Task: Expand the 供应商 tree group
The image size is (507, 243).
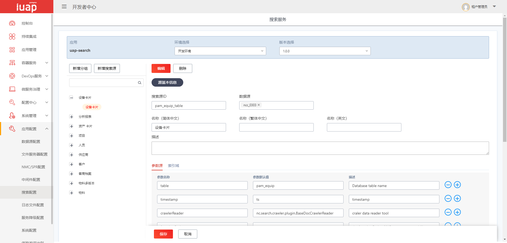Action: pos(71,155)
